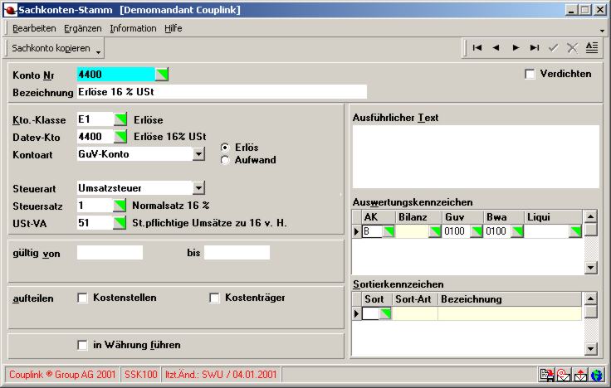Click the Sachkonto kopieren button

50,48
